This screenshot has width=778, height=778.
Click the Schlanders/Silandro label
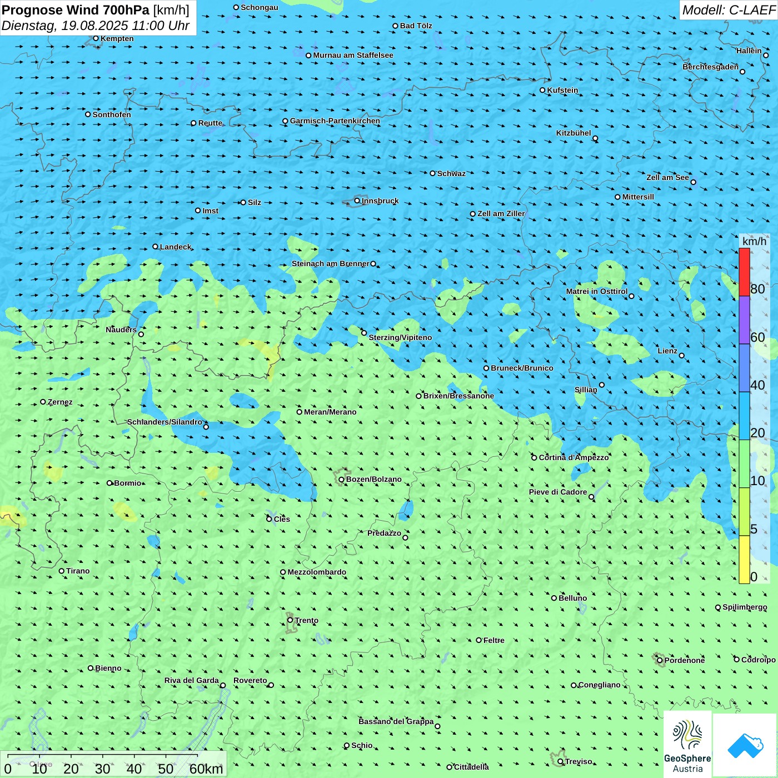(164, 422)
